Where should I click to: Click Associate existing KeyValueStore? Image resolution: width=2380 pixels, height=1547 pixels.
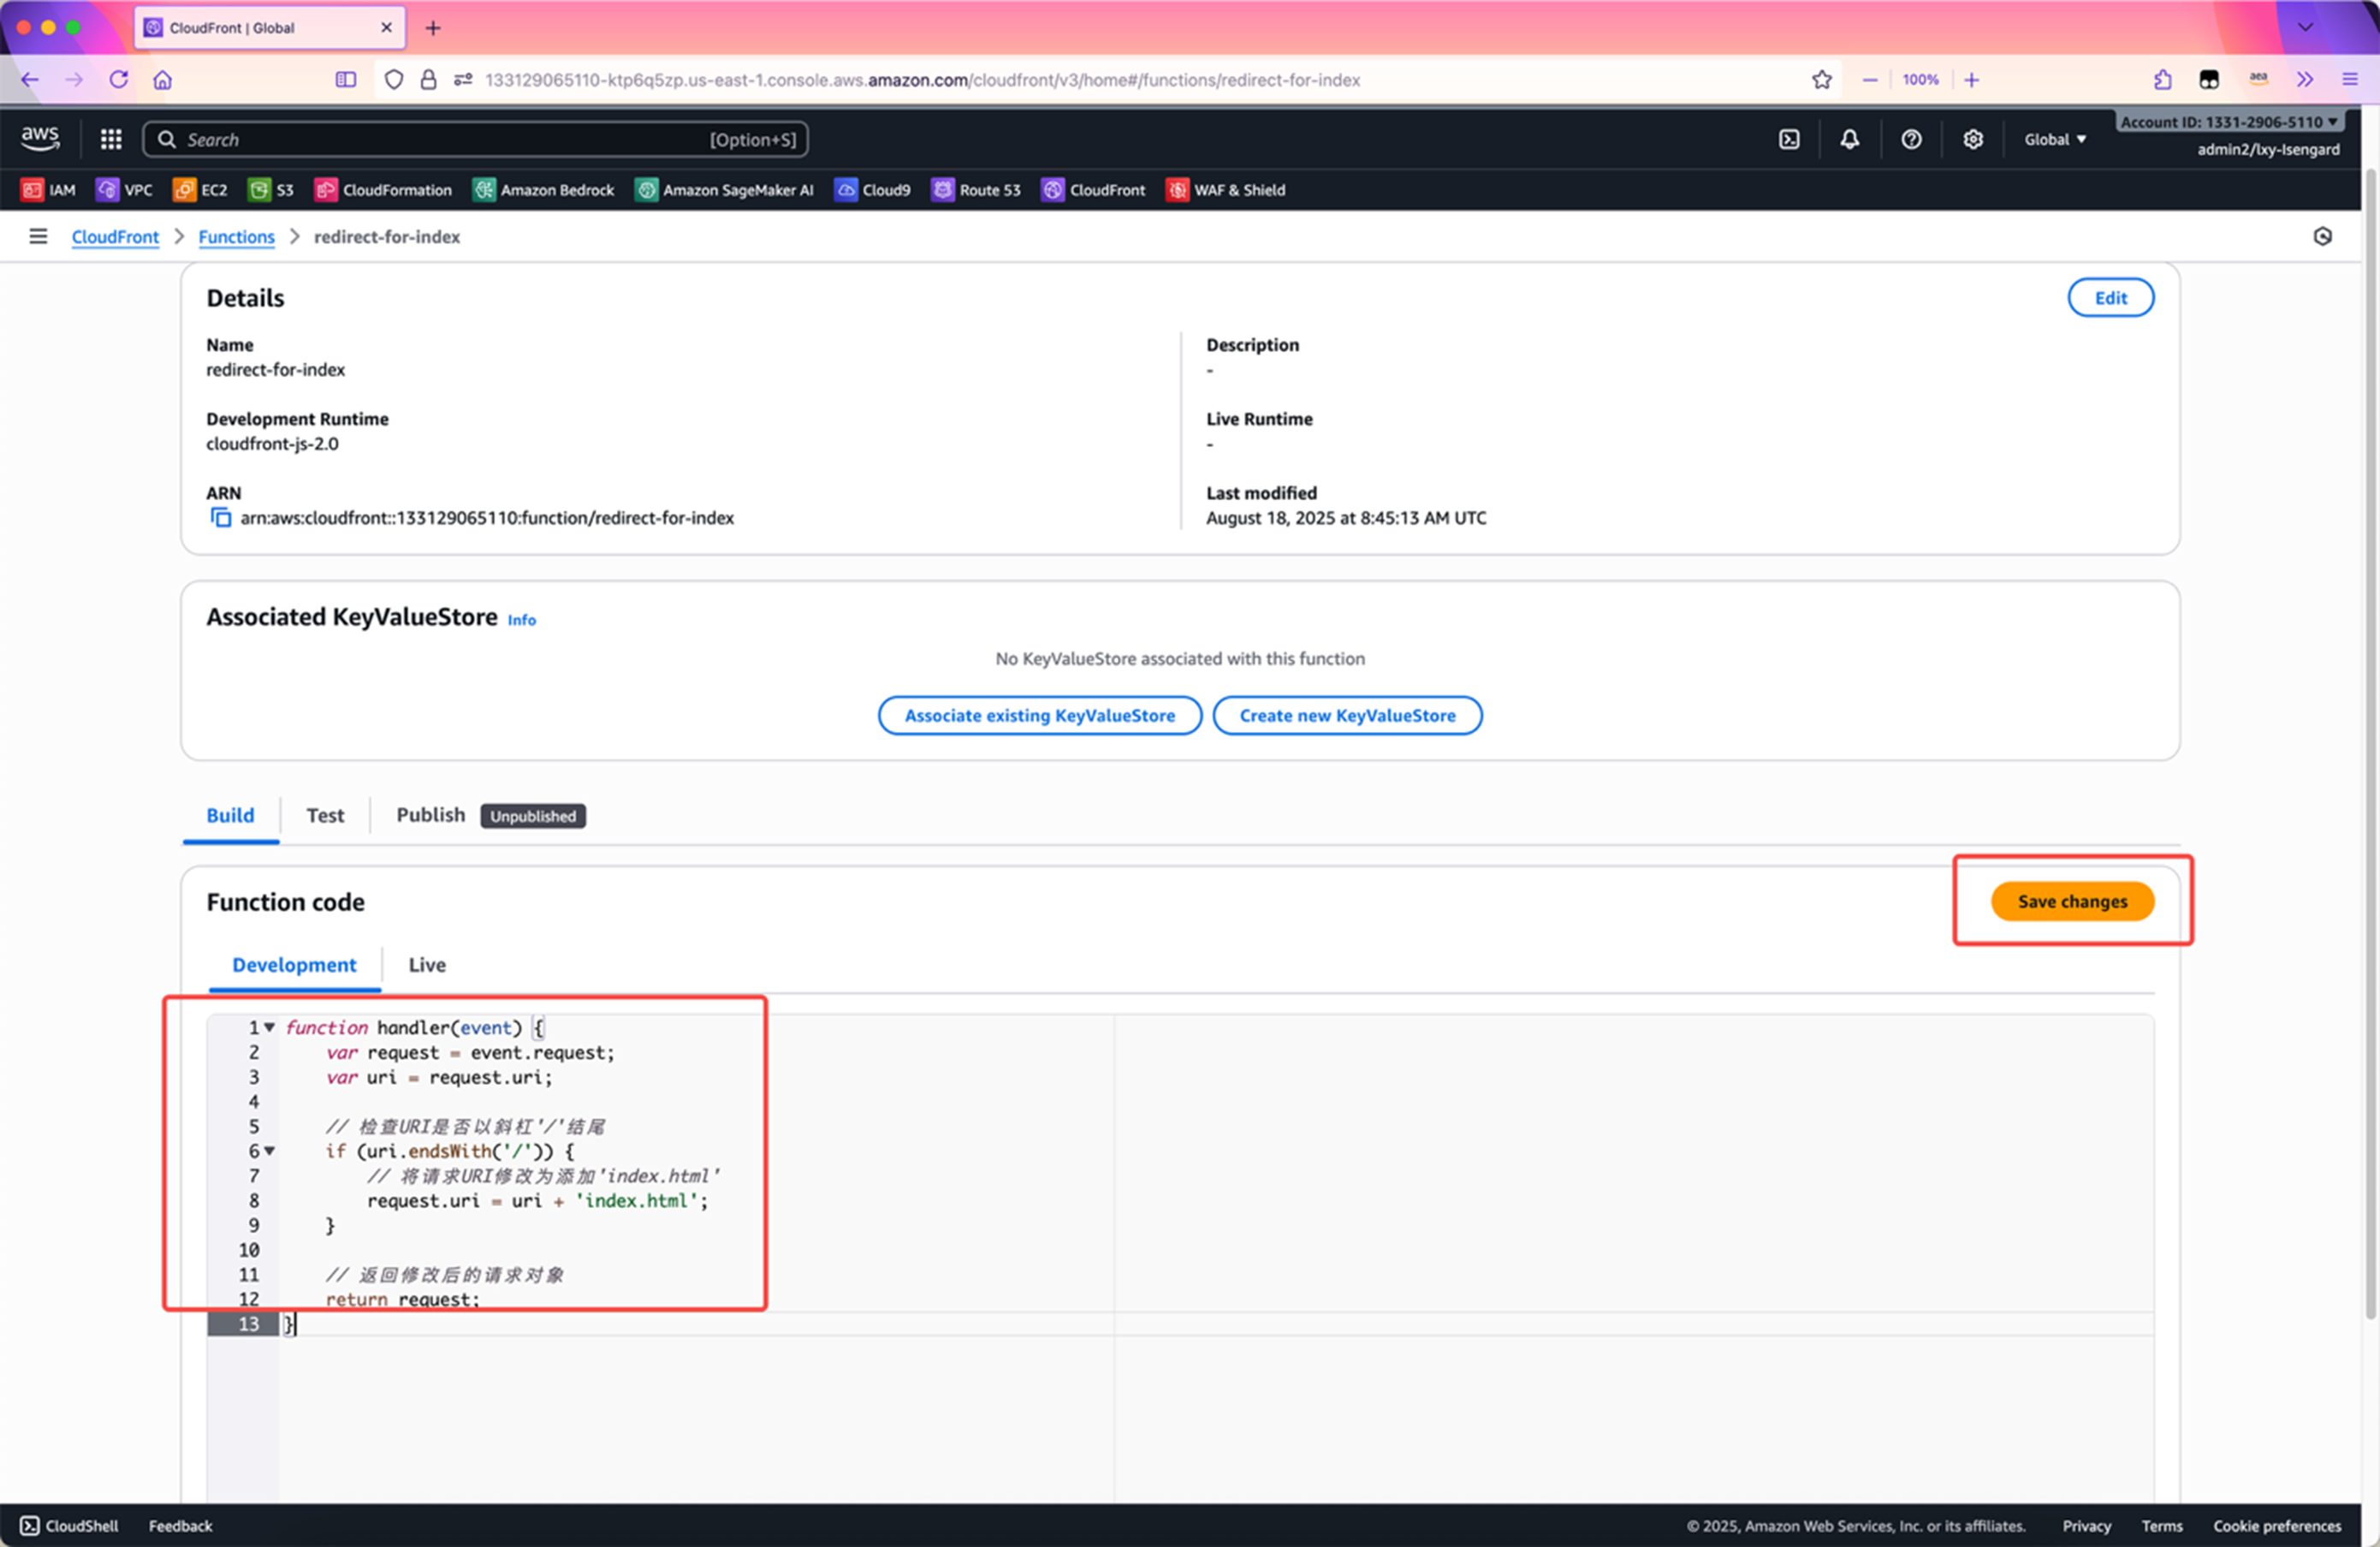coord(1039,716)
